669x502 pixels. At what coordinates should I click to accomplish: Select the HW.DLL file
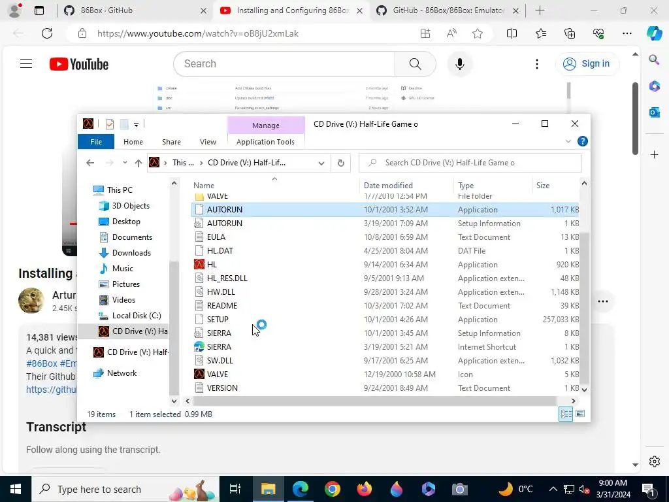pyautogui.click(x=221, y=292)
